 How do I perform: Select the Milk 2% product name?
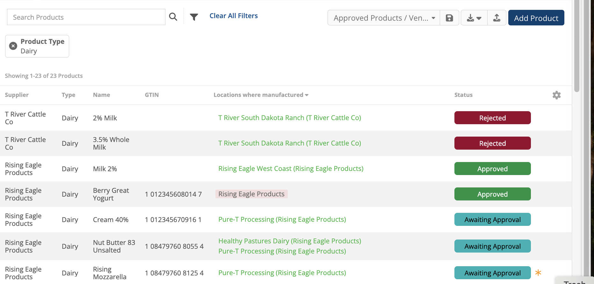point(105,169)
